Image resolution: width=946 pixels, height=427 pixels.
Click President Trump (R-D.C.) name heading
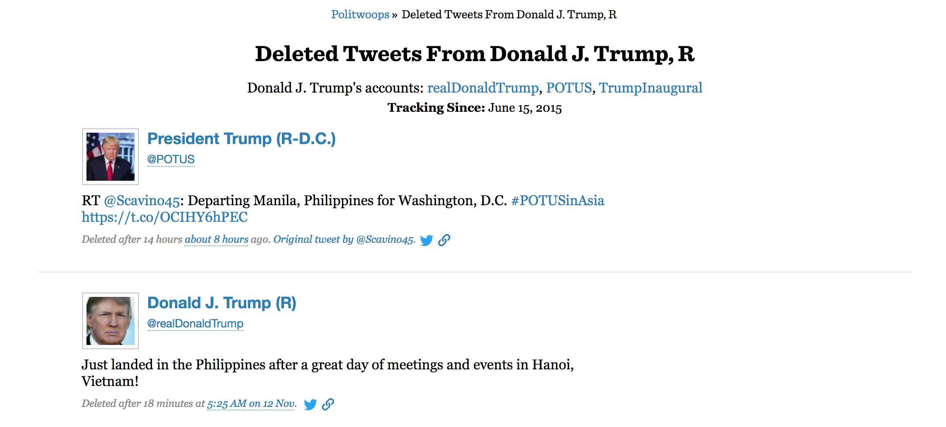point(242,139)
